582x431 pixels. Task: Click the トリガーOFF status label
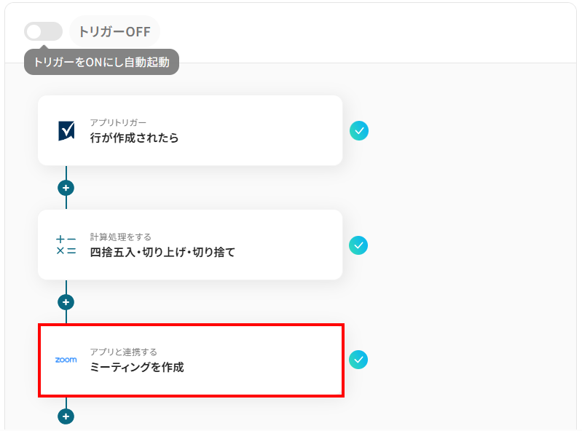coord(114,31)
